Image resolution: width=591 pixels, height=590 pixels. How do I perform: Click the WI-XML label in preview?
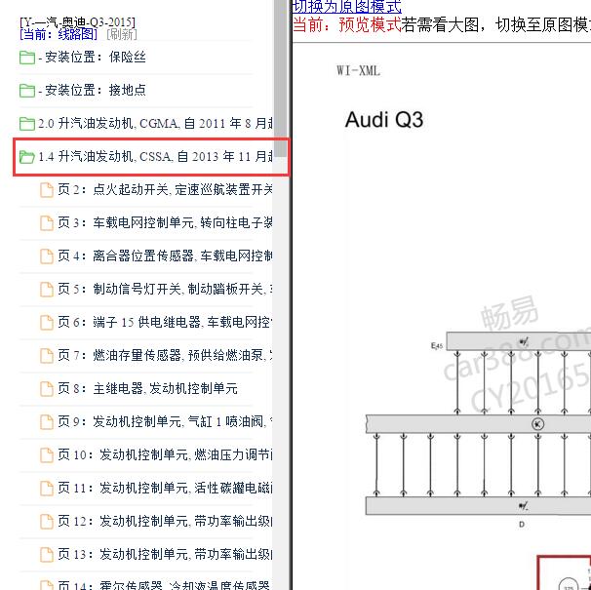pyautogui.click(x=359, y=70)
